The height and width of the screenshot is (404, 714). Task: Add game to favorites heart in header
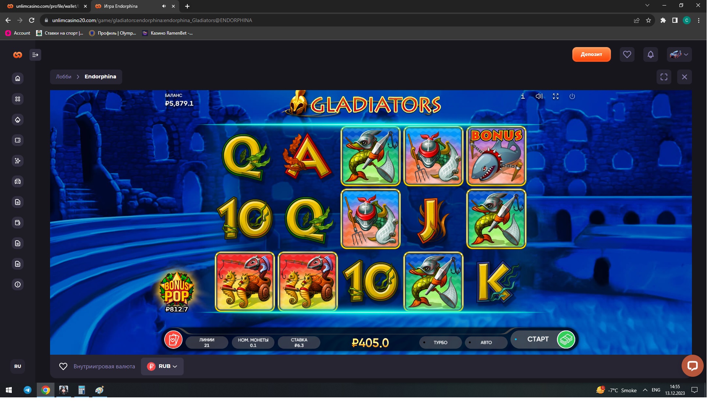coord(627,54)
